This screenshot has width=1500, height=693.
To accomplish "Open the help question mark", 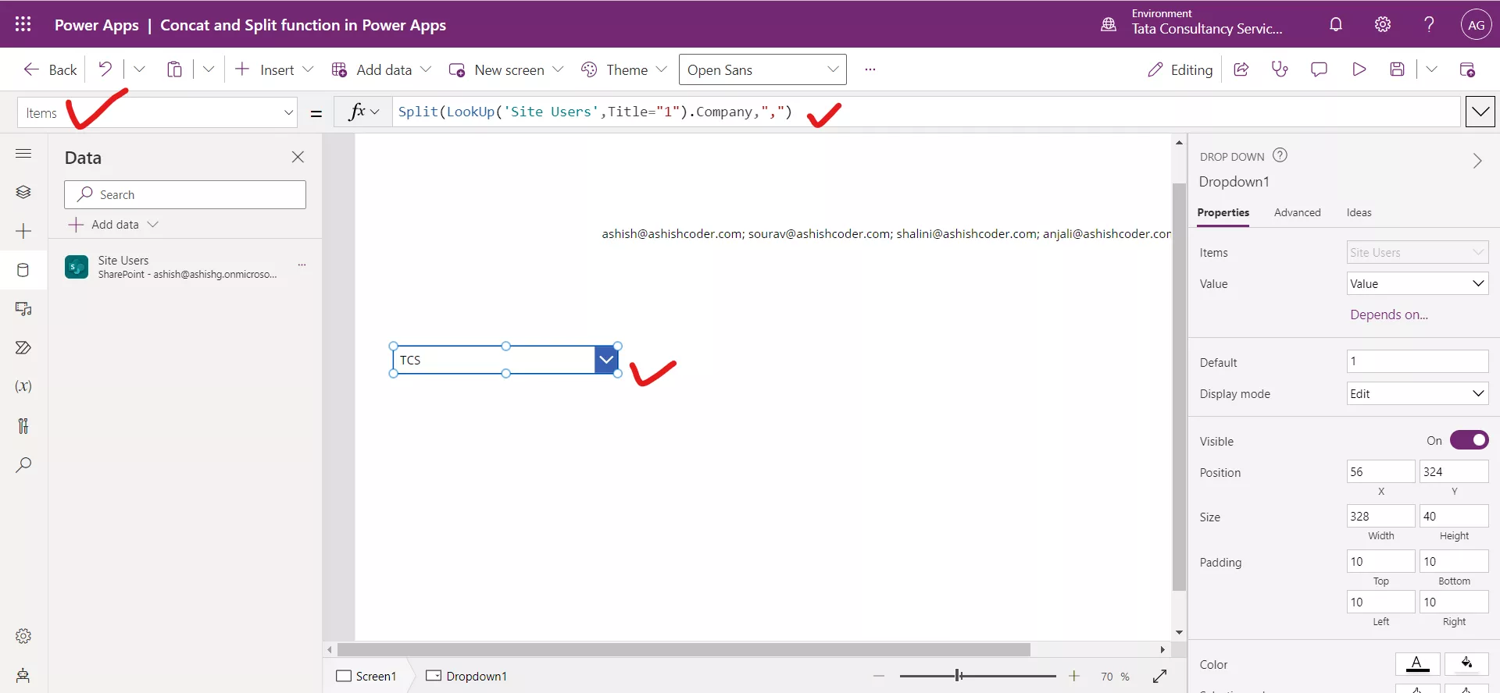I will (x=1429, y=24).
